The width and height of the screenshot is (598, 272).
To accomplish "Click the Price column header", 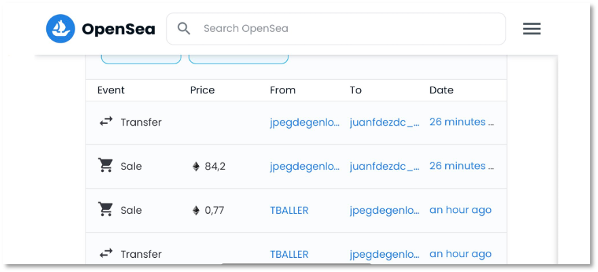I will click(x=202, y=90).
